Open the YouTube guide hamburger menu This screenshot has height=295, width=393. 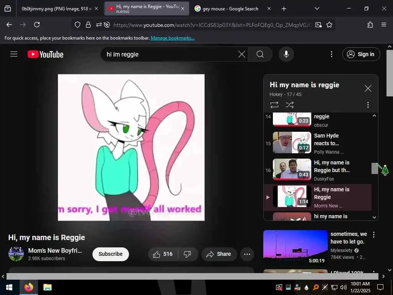(x=14, y=54)
